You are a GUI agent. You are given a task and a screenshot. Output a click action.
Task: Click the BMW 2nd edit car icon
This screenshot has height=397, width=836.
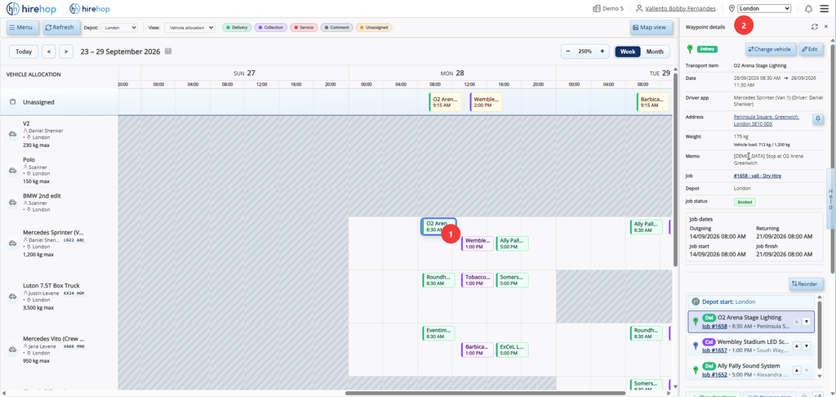click(x=12, y=203)
